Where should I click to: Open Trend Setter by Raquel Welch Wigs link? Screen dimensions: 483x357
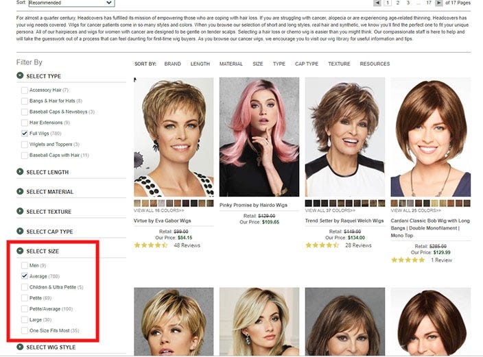coord(344,221)
